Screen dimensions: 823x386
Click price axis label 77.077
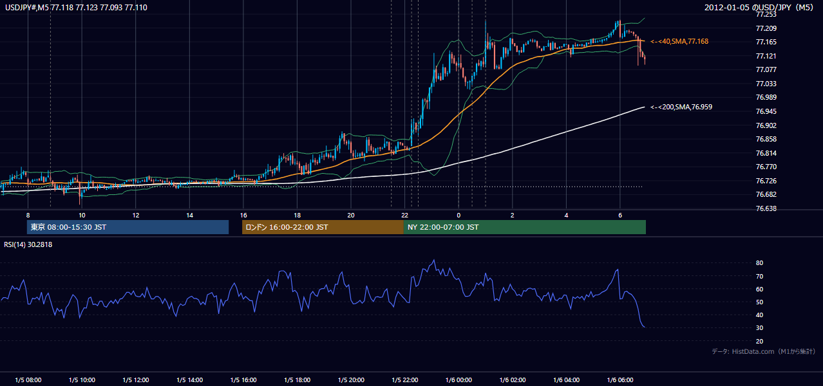pos(767,69)
